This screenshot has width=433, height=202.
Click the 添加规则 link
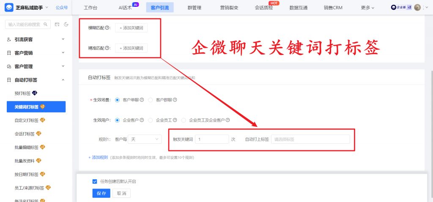(x=98, y=157)
